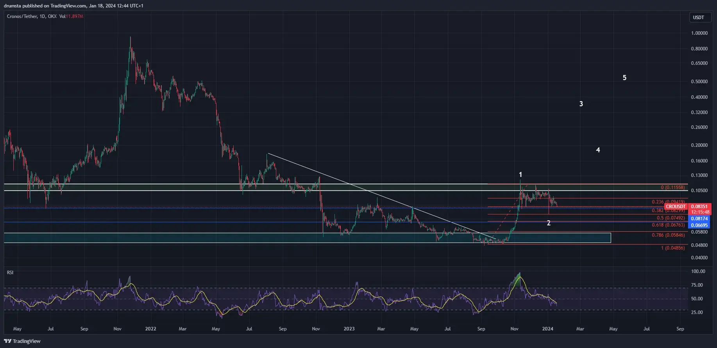Select the CROUSDT price tag label
This screenshot has height=348, width=717.
pyautogui.click(x=676, y=207)
